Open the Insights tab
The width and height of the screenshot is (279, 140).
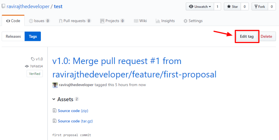[165, 21]
